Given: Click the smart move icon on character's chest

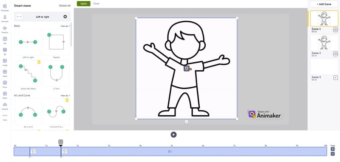Looking at the screenshot, I should [x=187, y=68].
